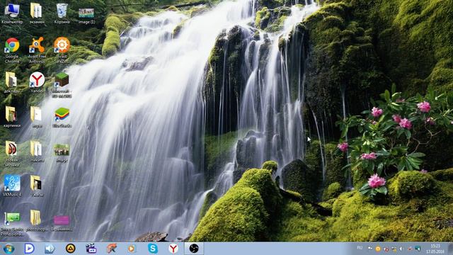
Task: Open Skype from the taskbar
Action: click(153, 249)
